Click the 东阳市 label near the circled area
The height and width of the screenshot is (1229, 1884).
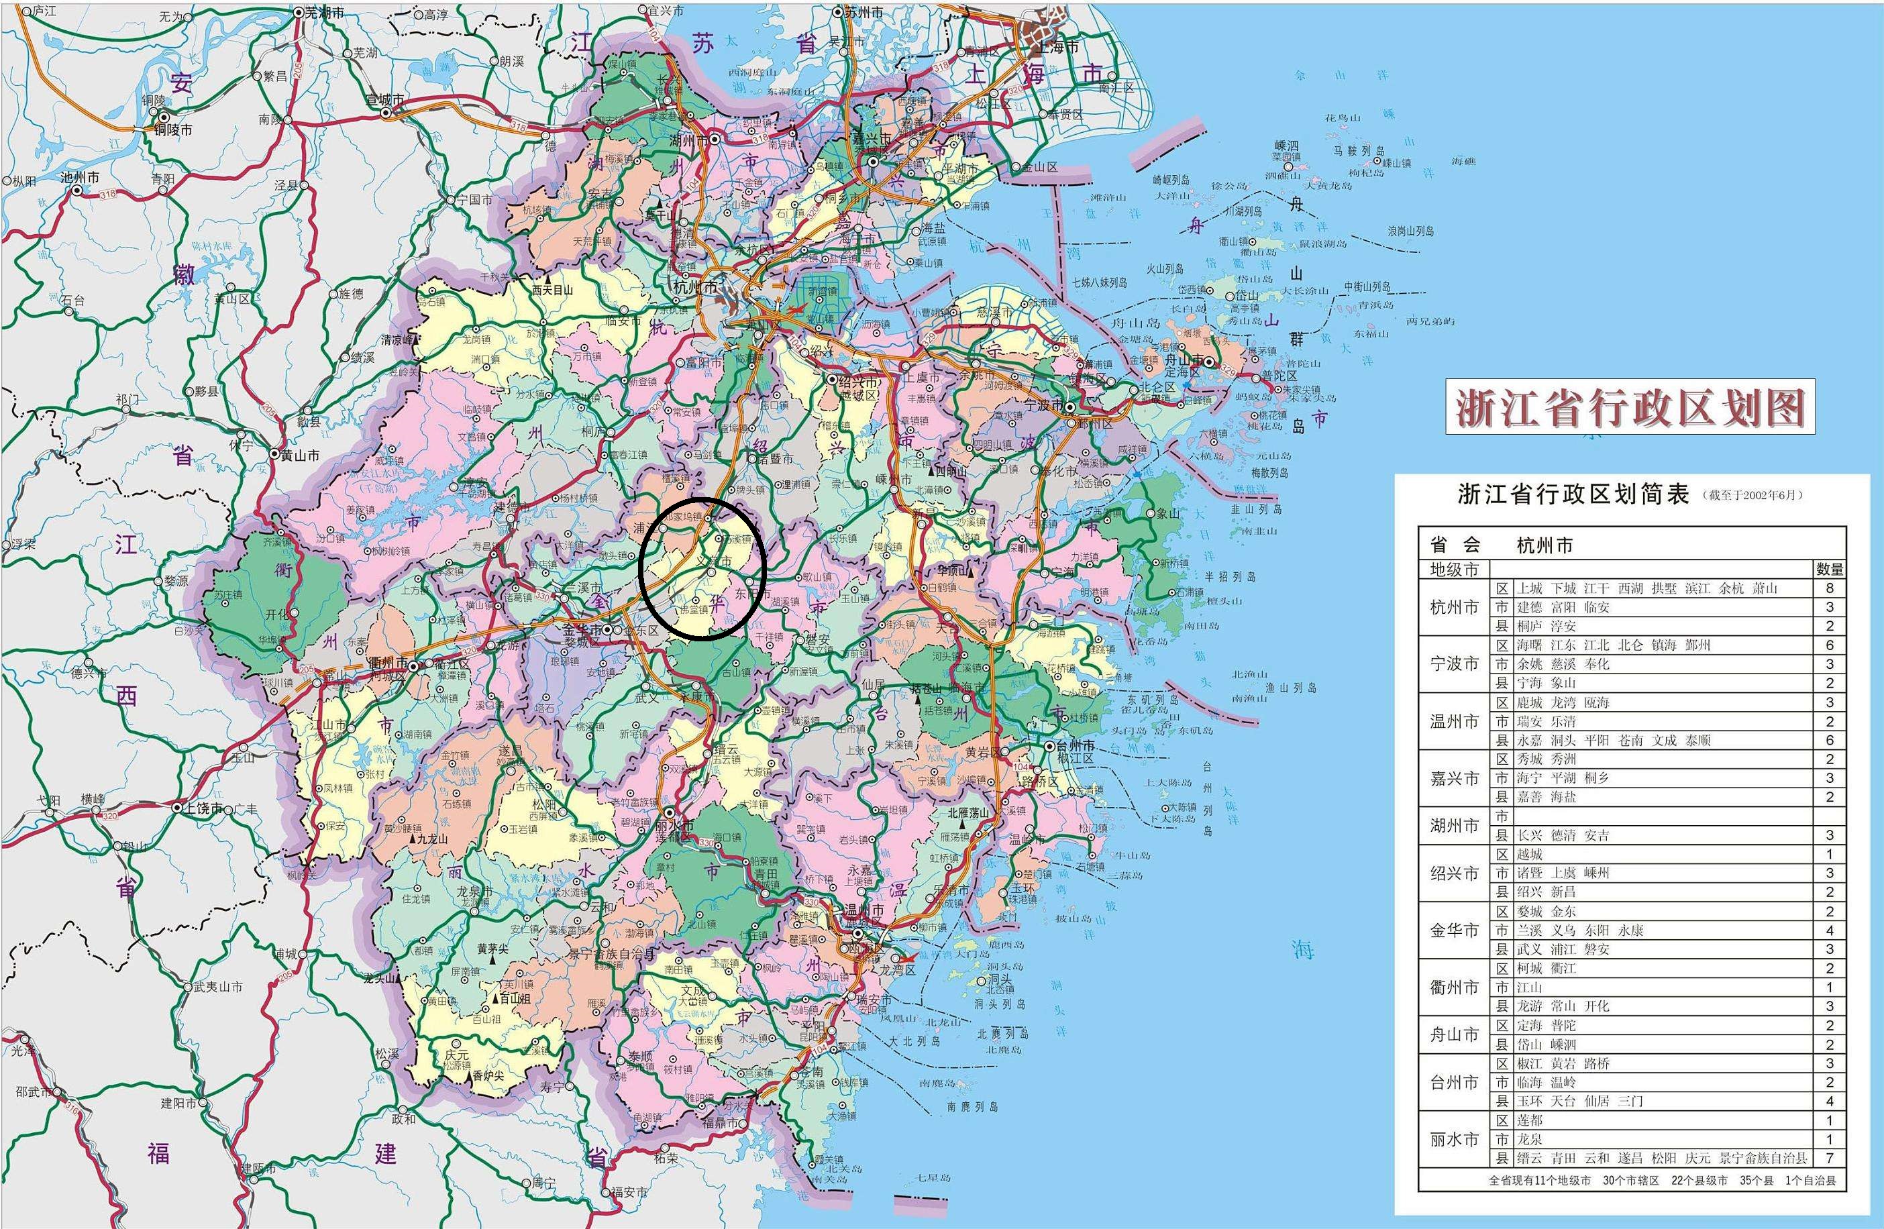(x=753, y=594)
